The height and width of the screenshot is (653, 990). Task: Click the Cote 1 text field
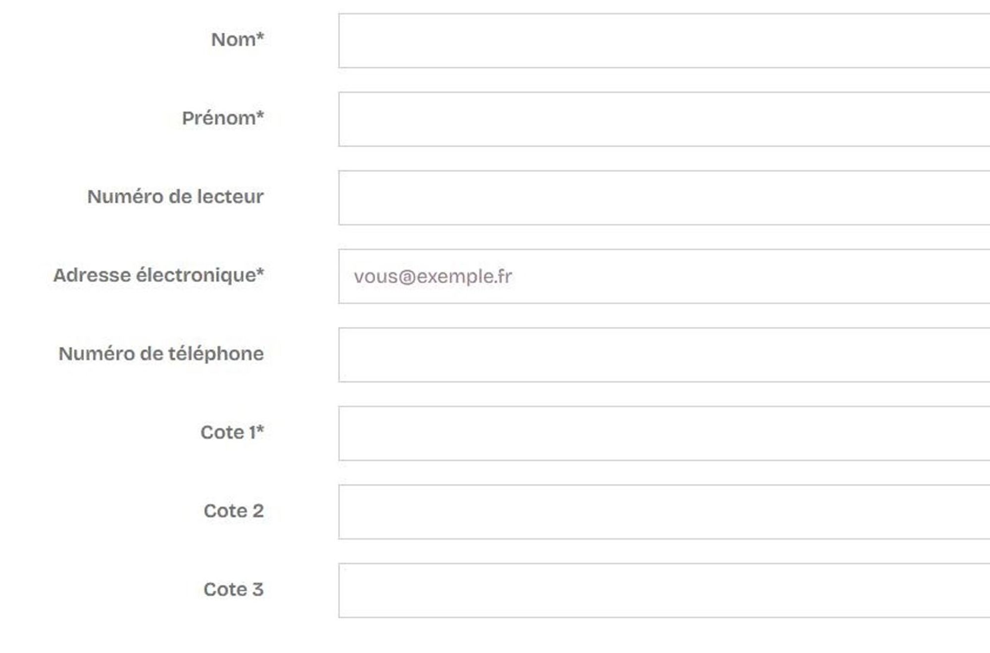click(x=663, y=434)
